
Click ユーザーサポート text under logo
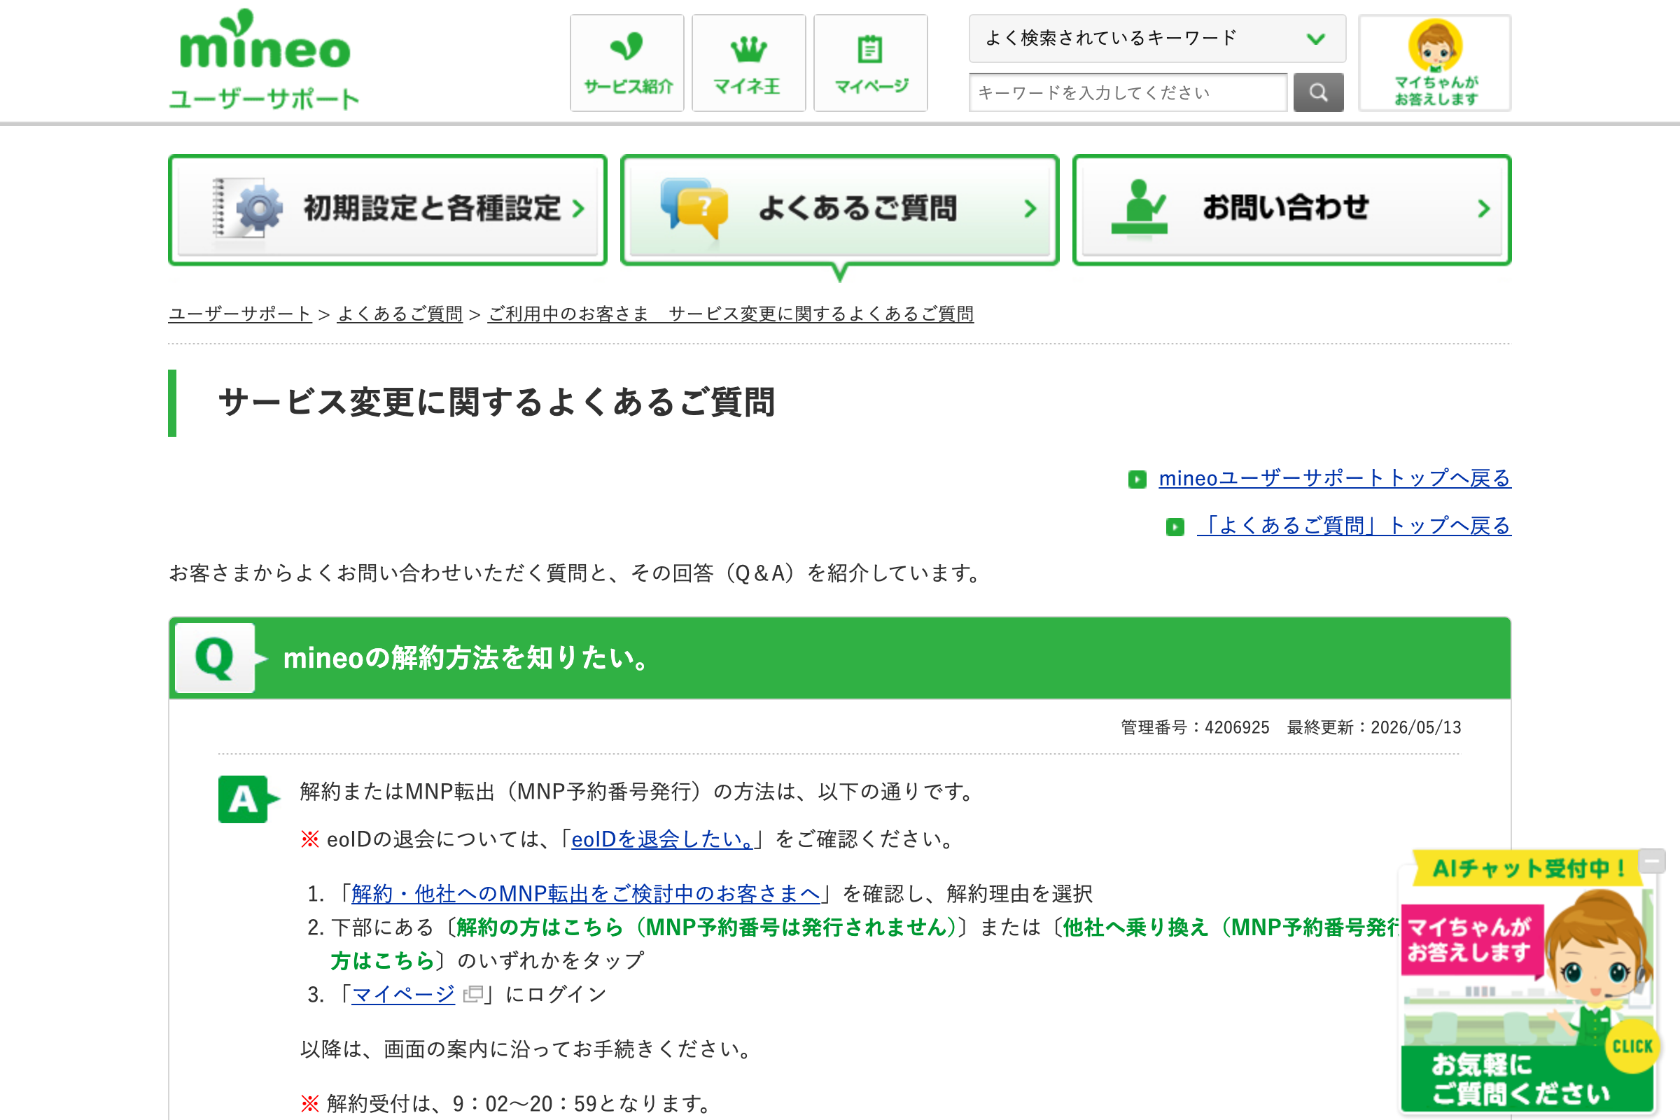265,99
